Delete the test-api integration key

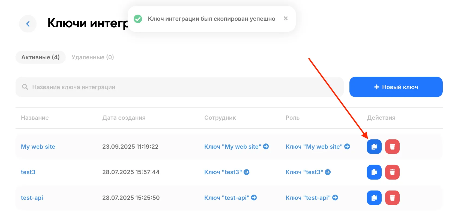click(392, 198)
